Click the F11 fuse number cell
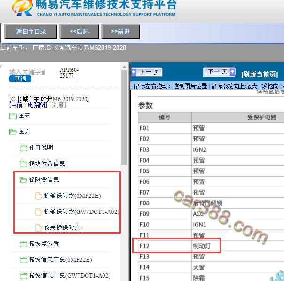The height and width of the screenshot is (281, 284). (x=165, y=235)
